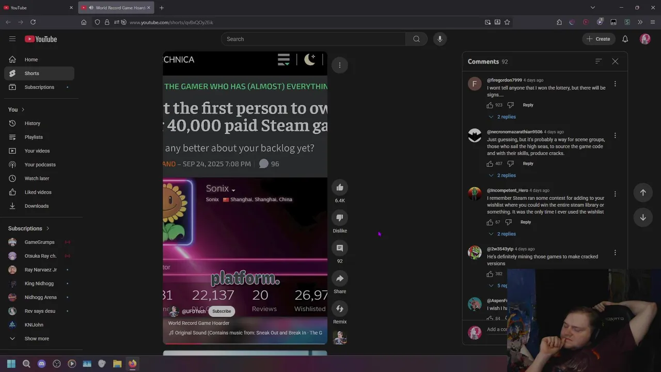Viewport: 661px width, 372px height.
Task: Submit the search with the magnifier button
Action: coord(417,39)
